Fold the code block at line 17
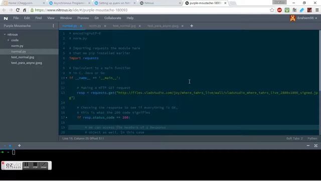The width and height of the screenshot is (321, 181). click(x=67, y=118)
